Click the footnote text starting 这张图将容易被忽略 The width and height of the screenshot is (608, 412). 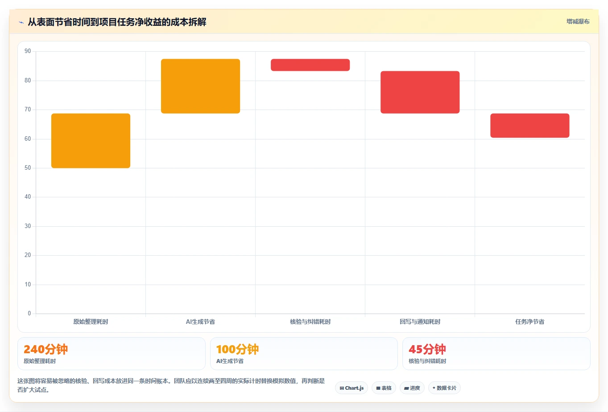point(171,385)
